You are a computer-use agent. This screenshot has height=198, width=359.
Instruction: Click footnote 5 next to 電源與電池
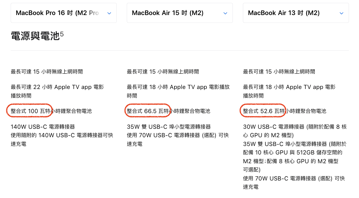[62, 34]
